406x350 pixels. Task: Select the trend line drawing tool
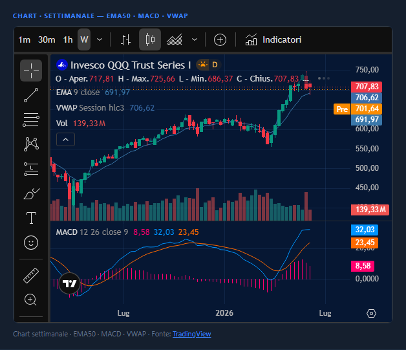pos(31,95)
